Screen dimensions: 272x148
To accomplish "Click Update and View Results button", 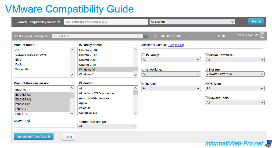I will pos(34,137).
